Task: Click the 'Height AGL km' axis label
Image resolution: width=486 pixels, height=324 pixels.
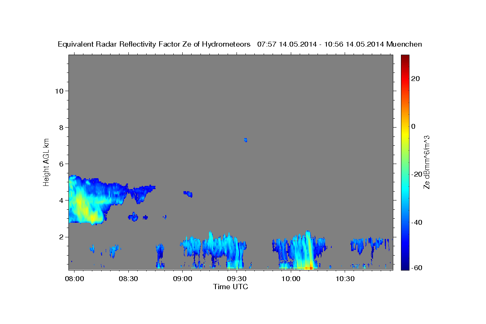Action: (x=47, y=162)
